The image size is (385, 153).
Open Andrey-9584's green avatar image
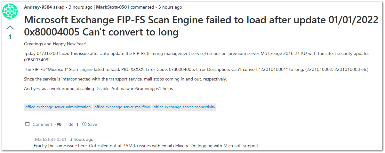coord(10,11)
